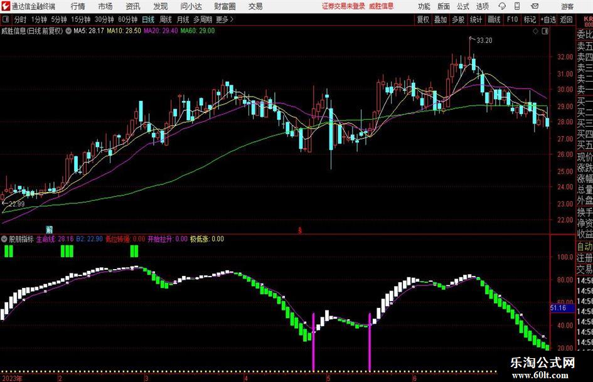Viewport: 593px width, 382px height.
Task: Click the 33.20 high price annotation
Action: click(484, 41)
